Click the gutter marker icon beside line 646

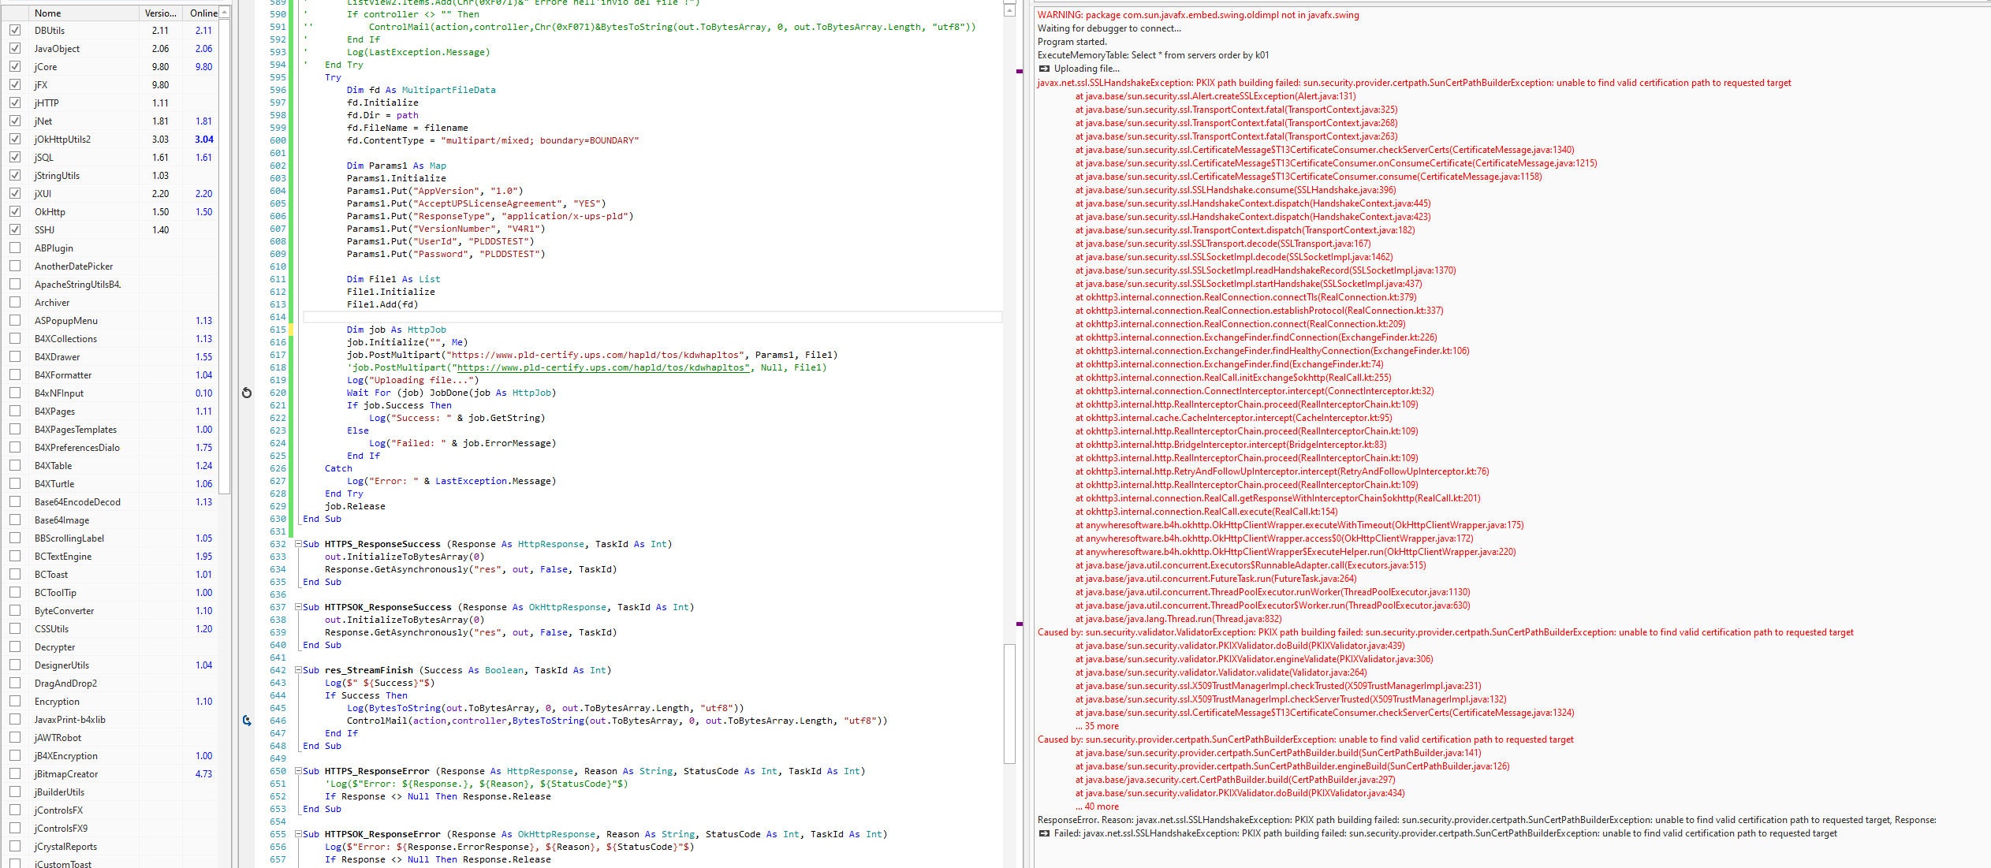247,721
